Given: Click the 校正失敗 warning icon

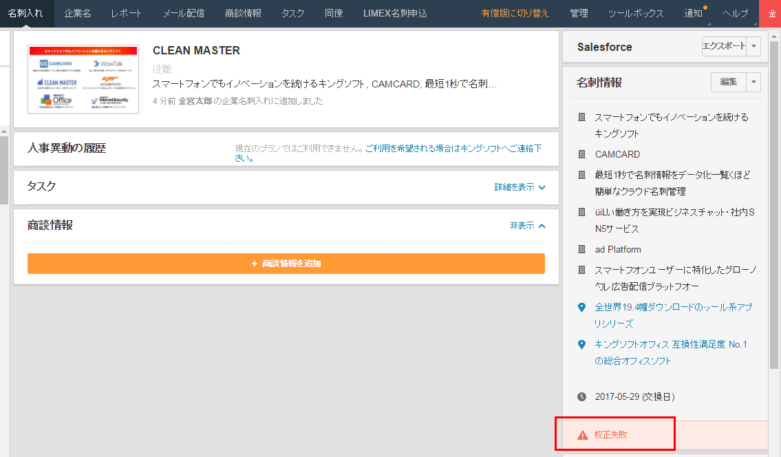Looking at the screenshot, I should (582, 435).
